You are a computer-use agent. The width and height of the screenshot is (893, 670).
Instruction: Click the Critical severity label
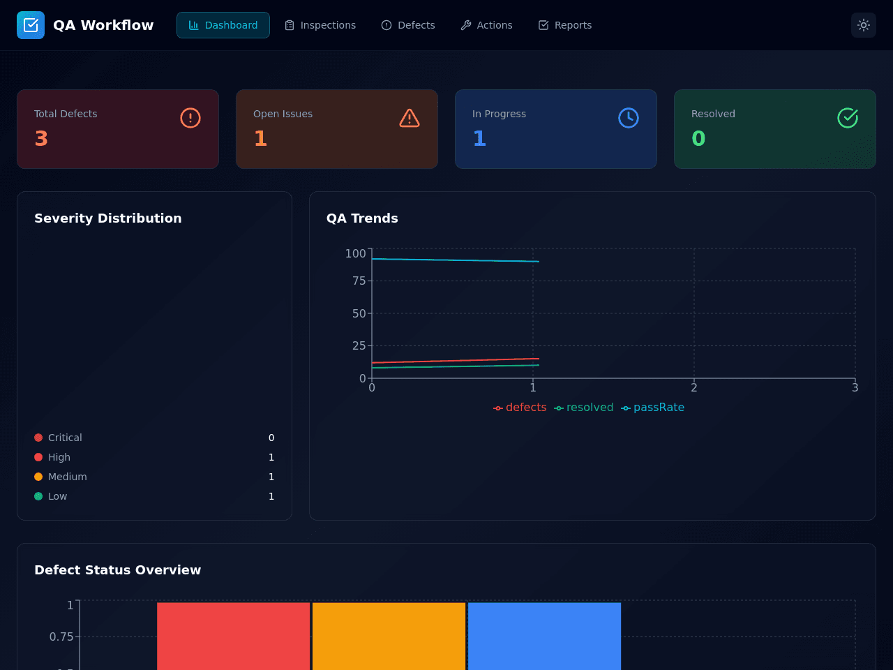coord(65,438)
